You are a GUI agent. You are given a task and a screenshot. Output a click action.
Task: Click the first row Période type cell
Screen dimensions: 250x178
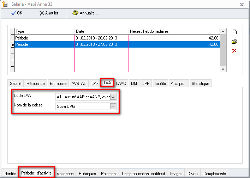click(x=44, y=38)
